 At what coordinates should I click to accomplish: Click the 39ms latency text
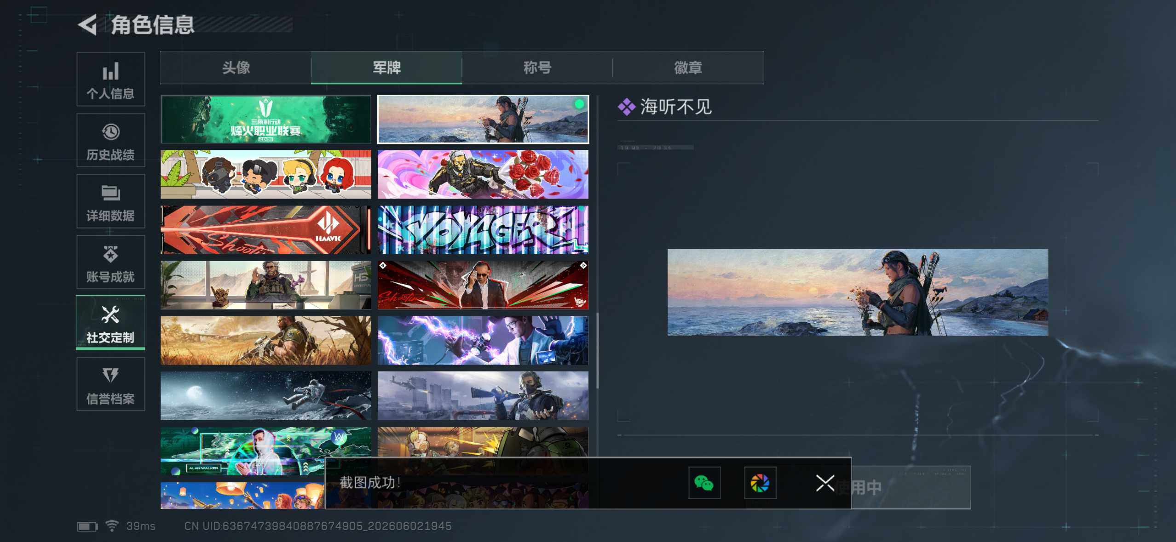(x=141, y=526)
